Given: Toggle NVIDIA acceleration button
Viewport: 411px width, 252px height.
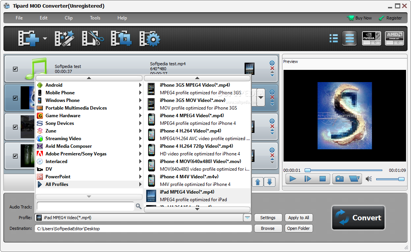Looking at the screenshot, I should (x=372, y=39).
